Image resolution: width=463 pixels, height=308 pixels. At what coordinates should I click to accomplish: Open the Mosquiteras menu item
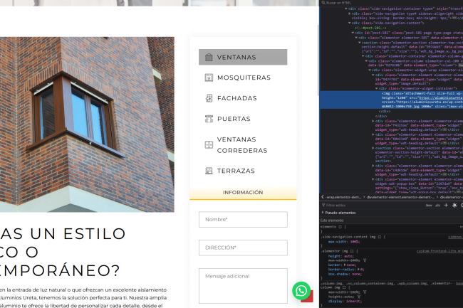[x=244, y=78]
